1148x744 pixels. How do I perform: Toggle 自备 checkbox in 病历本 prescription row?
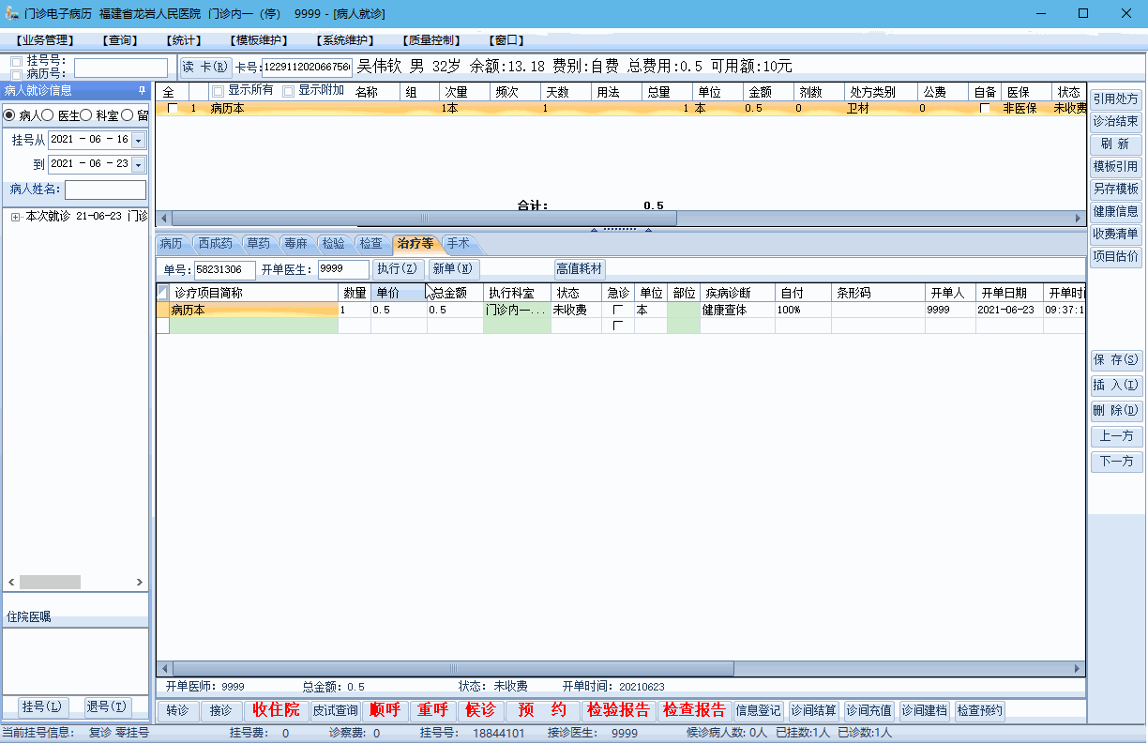984,108
